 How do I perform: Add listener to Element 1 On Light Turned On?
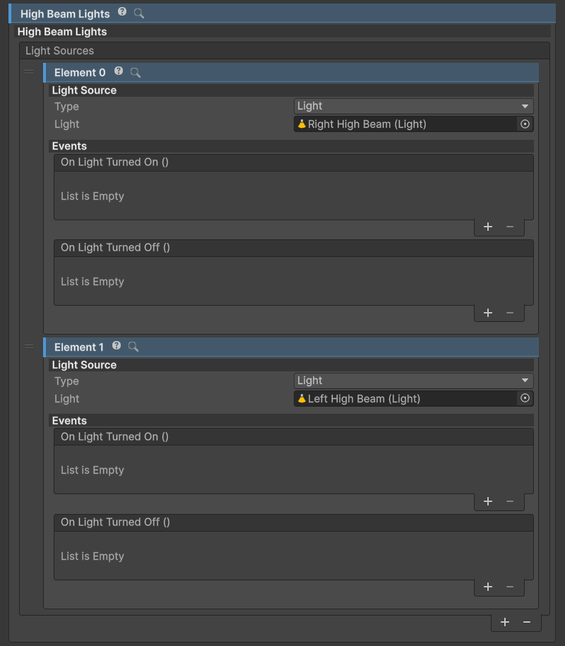[x=488, y=501]
